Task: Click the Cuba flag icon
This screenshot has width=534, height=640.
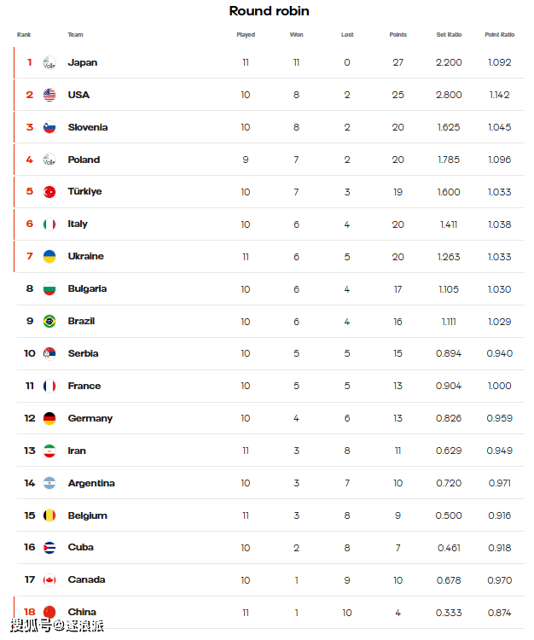Action: coord(49,548)
